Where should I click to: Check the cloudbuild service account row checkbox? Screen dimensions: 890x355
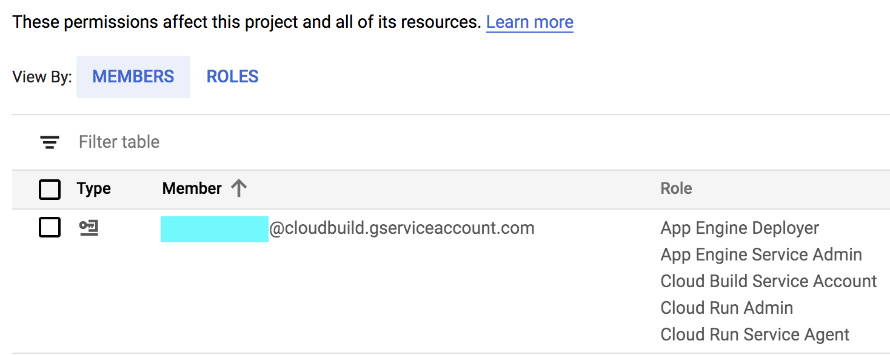[50, 228]
